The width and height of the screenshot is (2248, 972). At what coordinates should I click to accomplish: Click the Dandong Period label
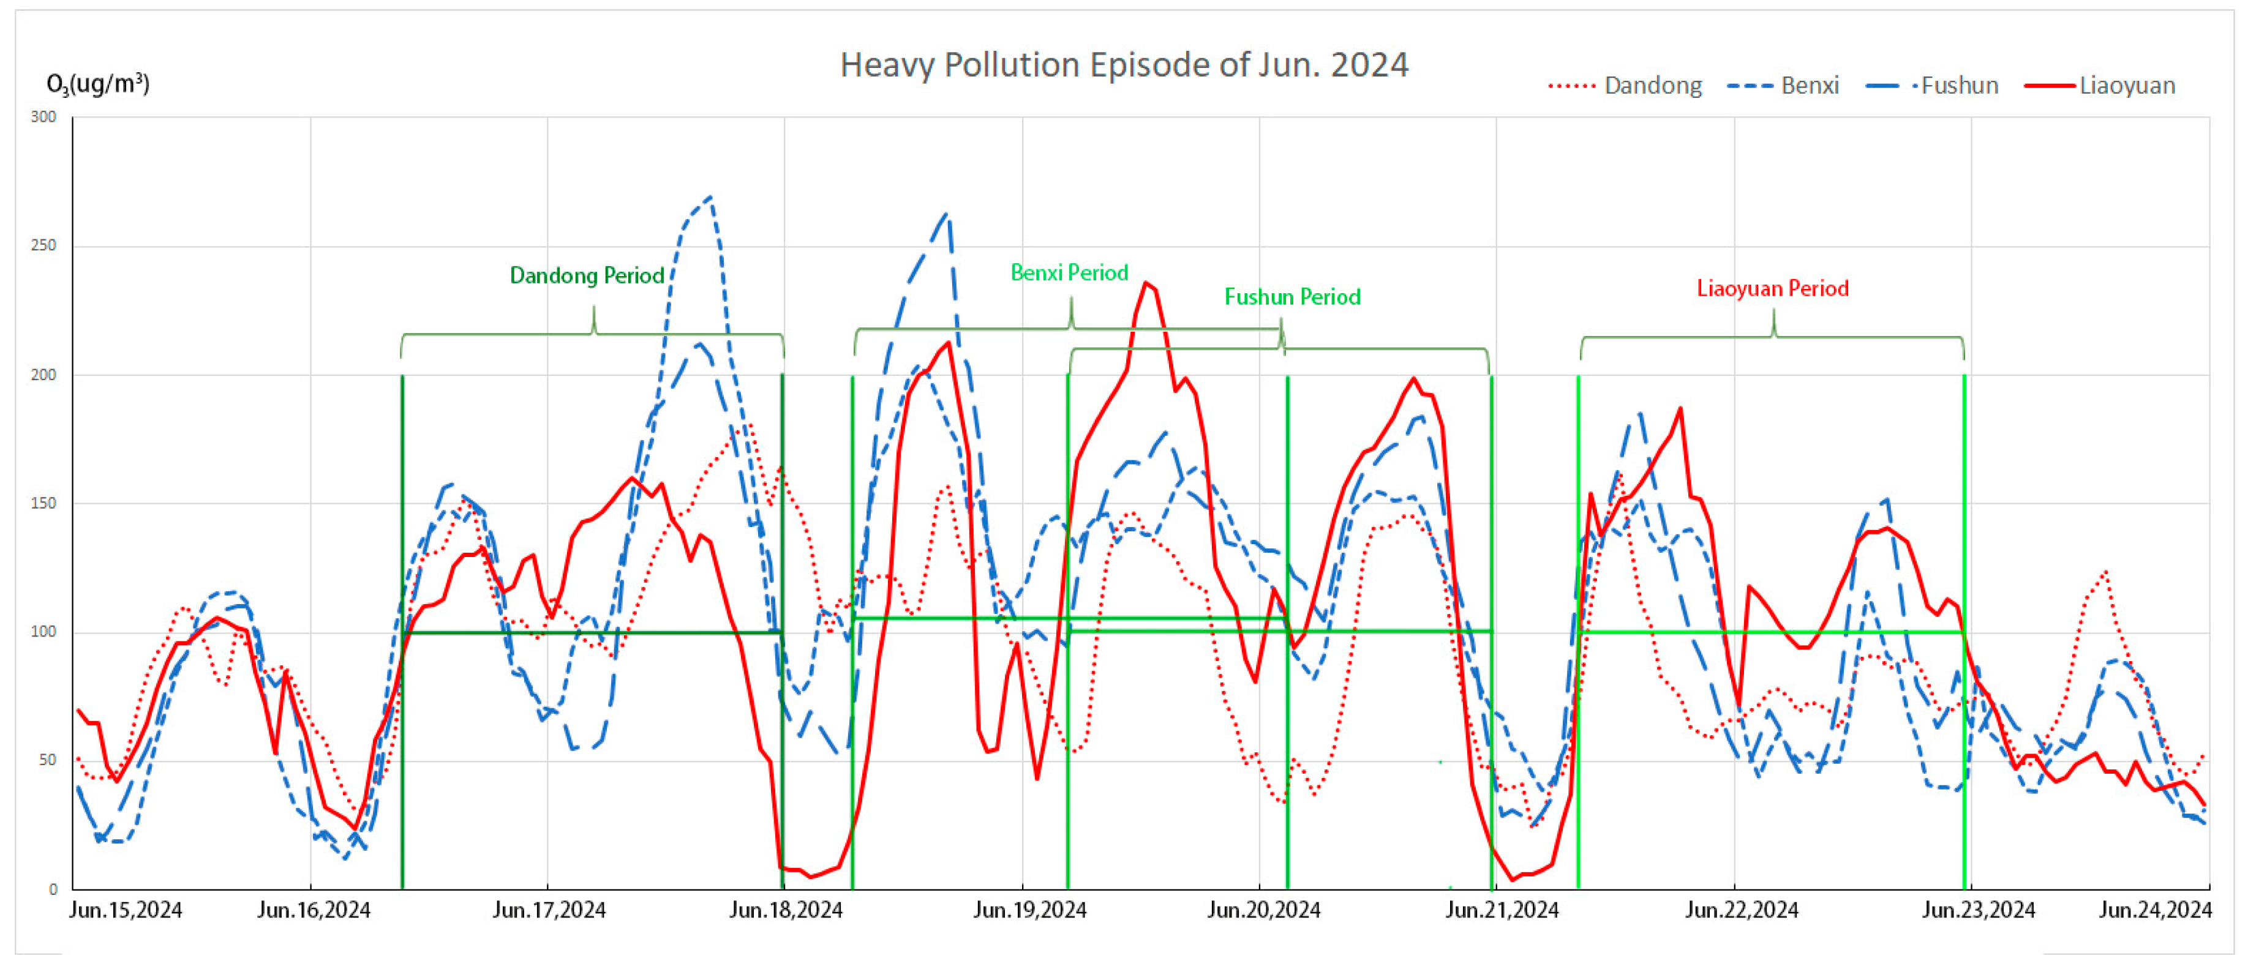587,275
